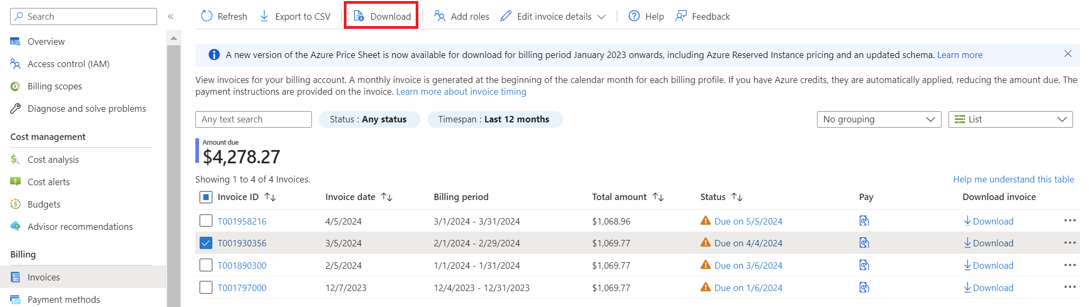Click the Download button in toolbar
The height and width of the screenshot is (307, 1089).
point(382,16)
